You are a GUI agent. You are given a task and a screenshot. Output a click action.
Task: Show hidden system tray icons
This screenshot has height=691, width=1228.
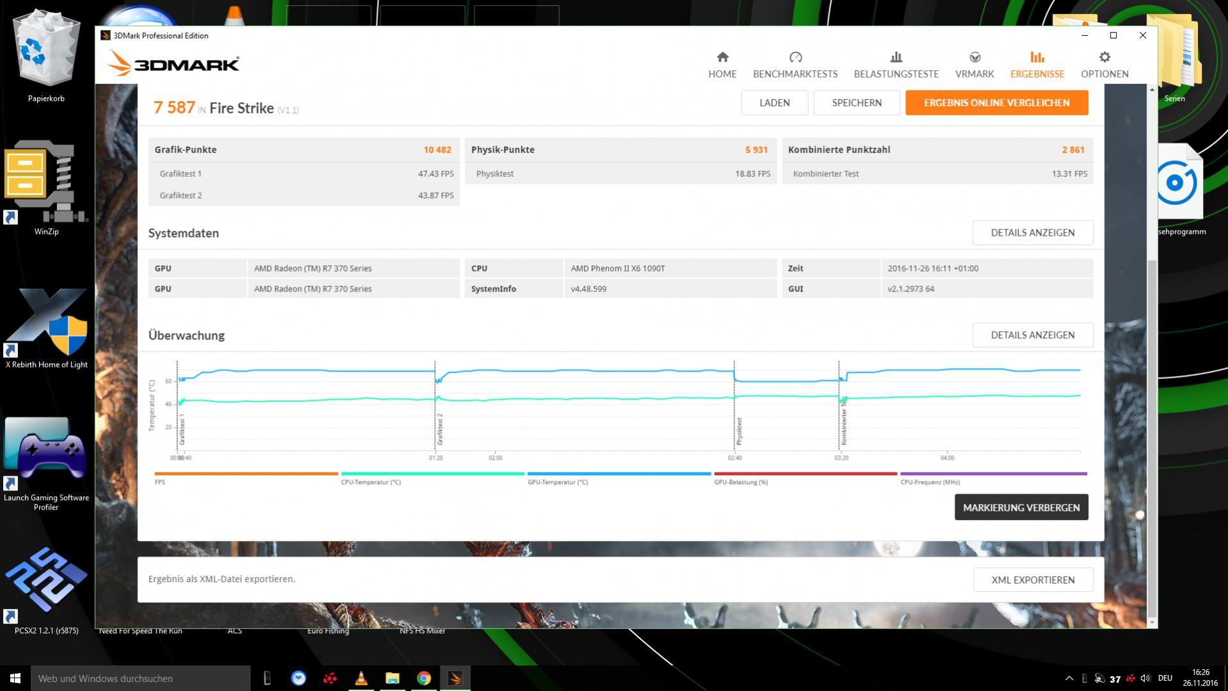1069,678
